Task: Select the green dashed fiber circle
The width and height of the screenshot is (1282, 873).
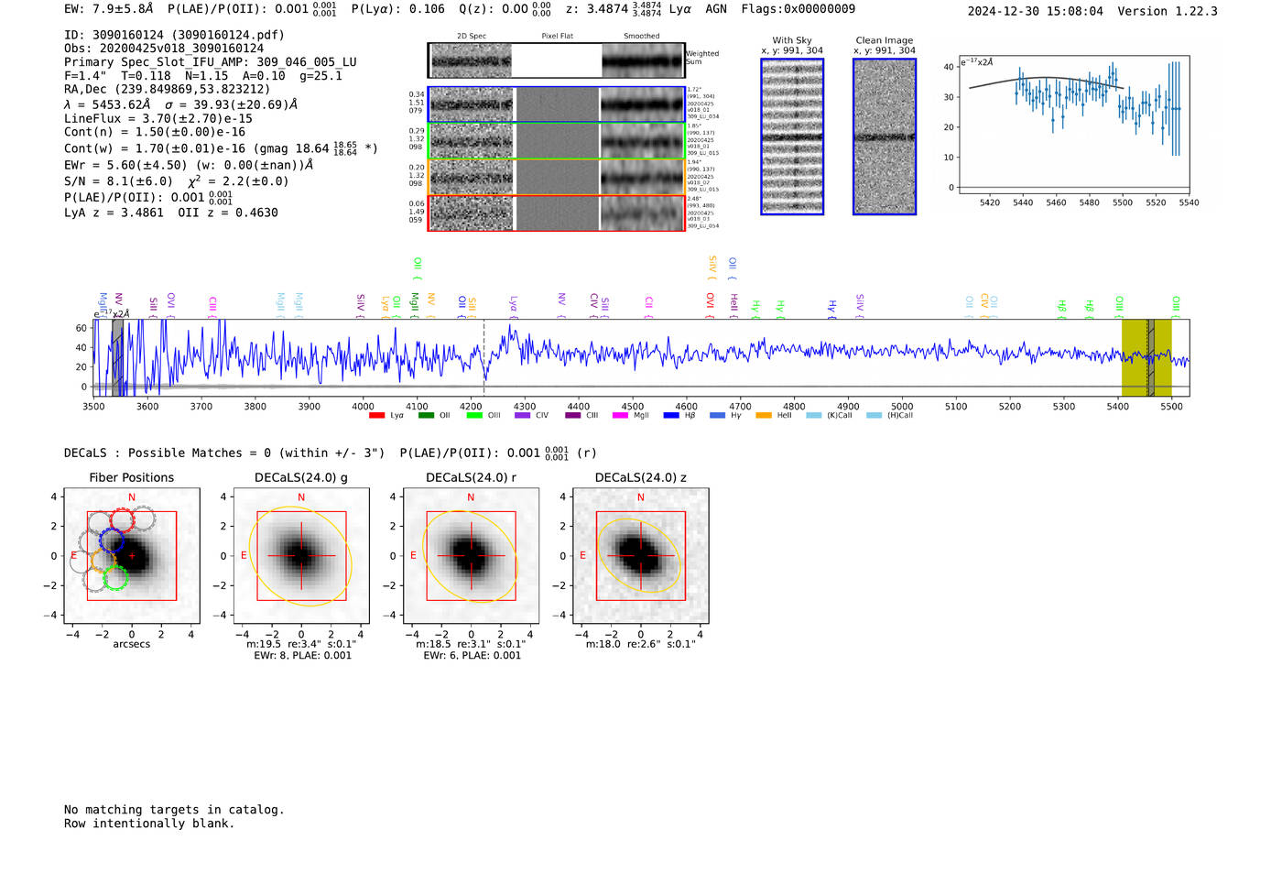Action: tap(115, 578)
